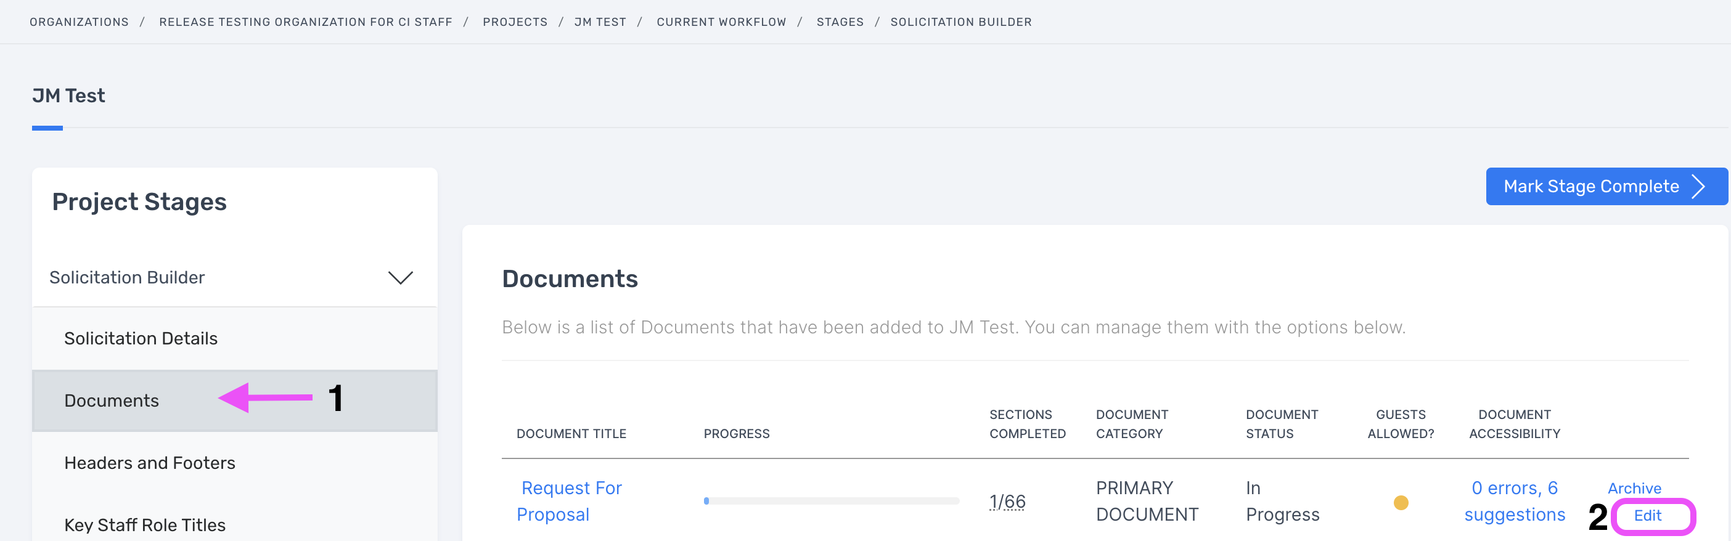
Task: Click the Project Stages heading
Action: 139,201
